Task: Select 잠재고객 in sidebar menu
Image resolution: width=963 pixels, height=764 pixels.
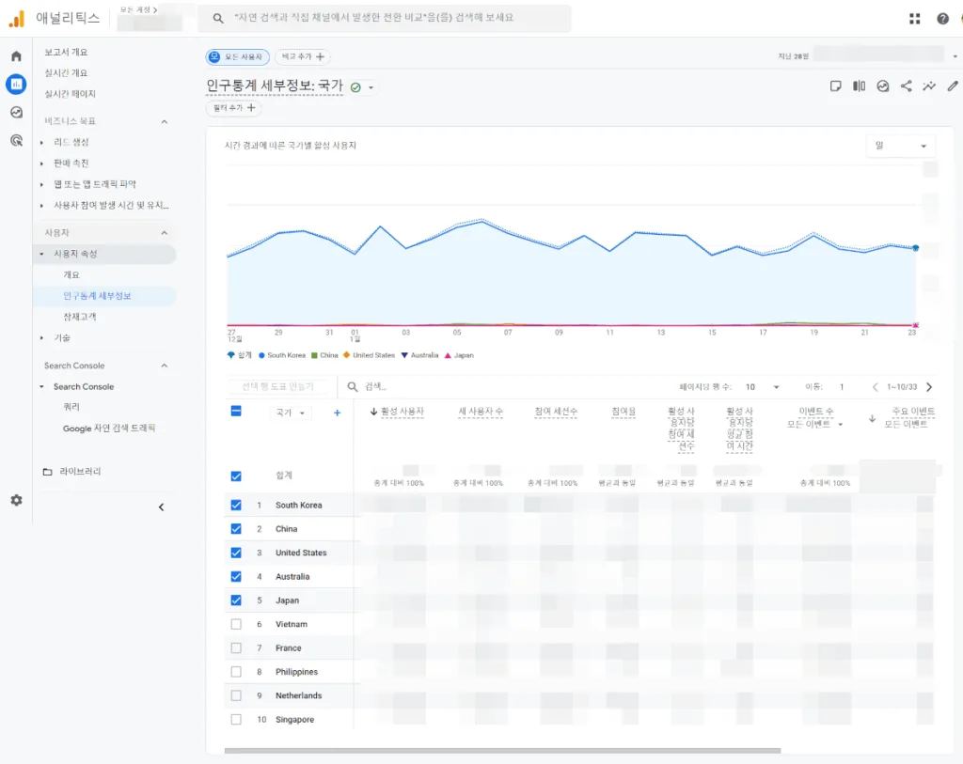Action: click(x=79, y=317)
